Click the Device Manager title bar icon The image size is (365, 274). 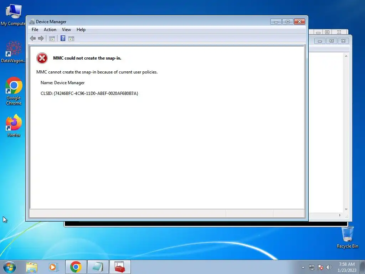click(32, 22)
